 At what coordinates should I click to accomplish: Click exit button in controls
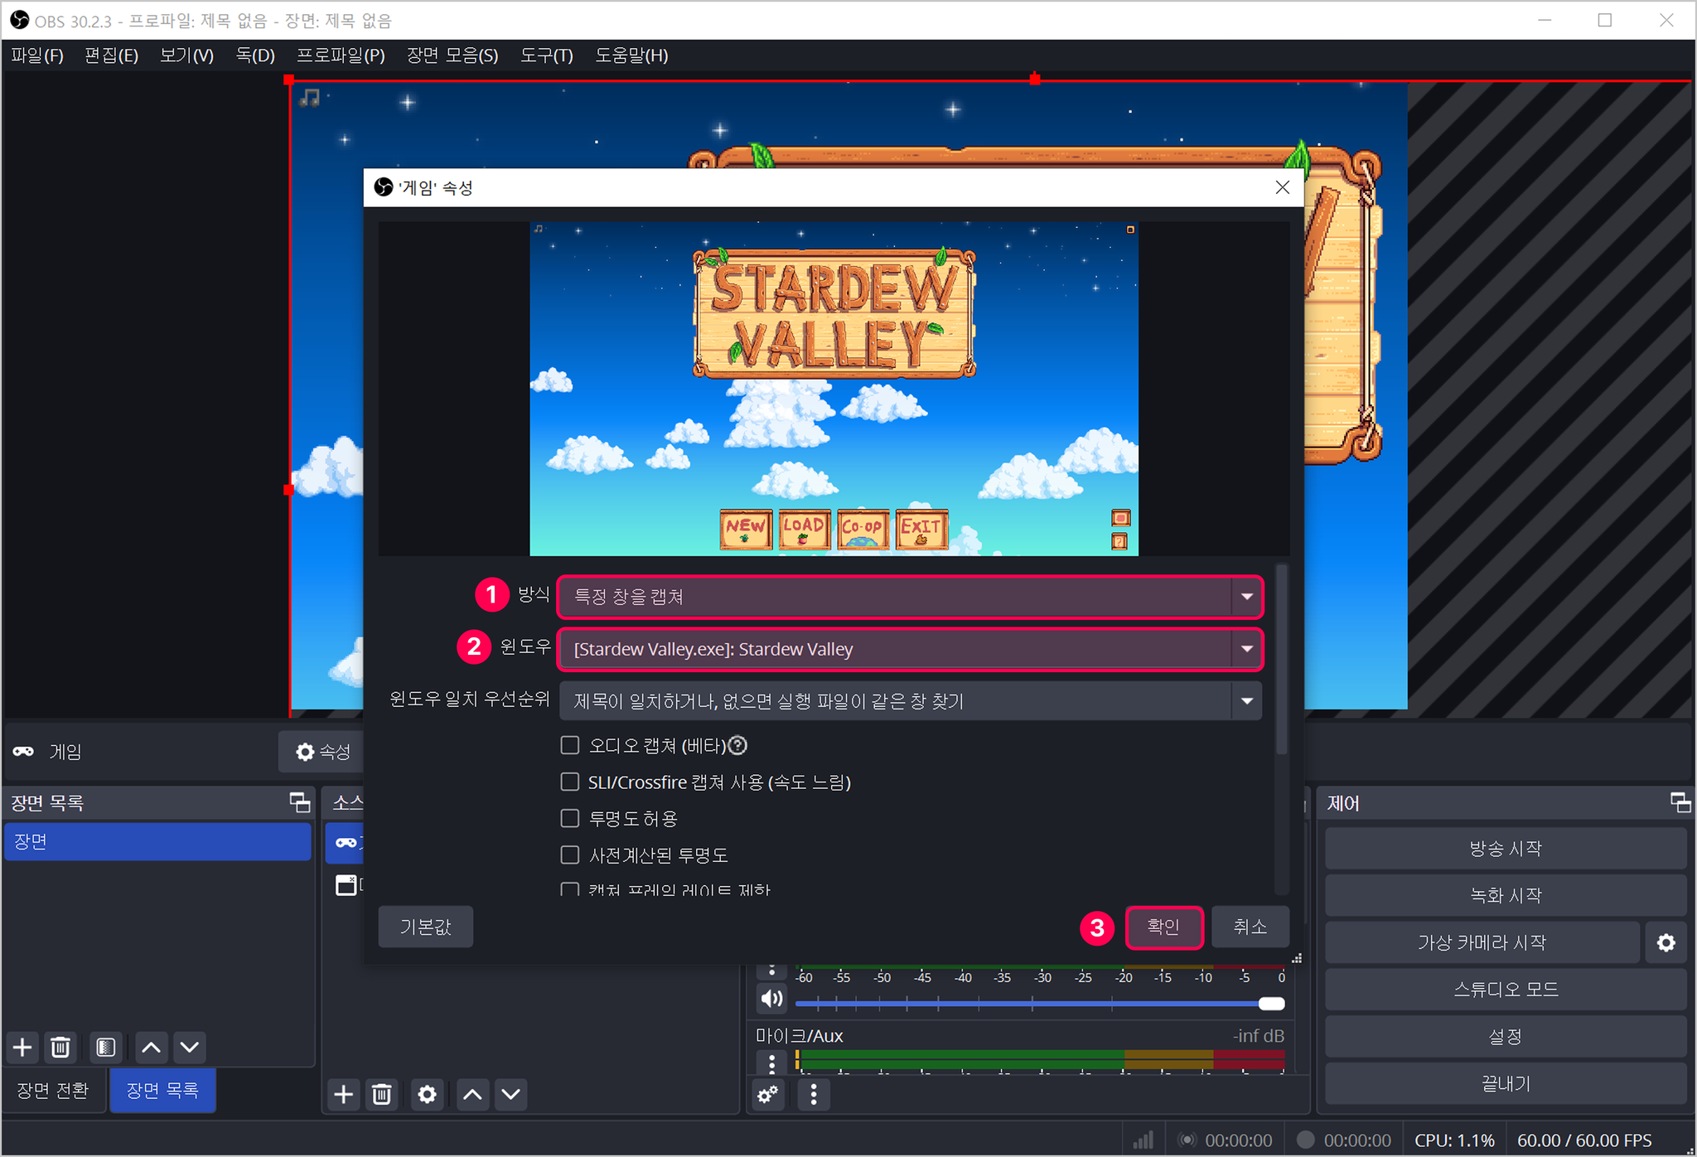click(x=1505, y=1083)
